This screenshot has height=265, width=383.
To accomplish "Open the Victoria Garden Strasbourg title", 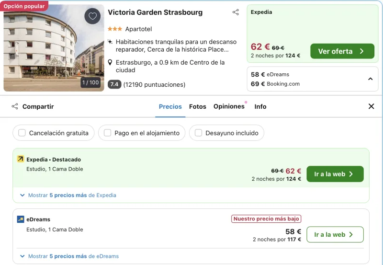I will (x=155, y=12).
